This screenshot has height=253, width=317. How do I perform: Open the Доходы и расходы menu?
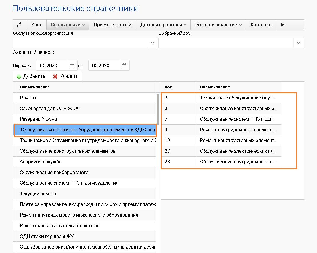coord(163,25)
